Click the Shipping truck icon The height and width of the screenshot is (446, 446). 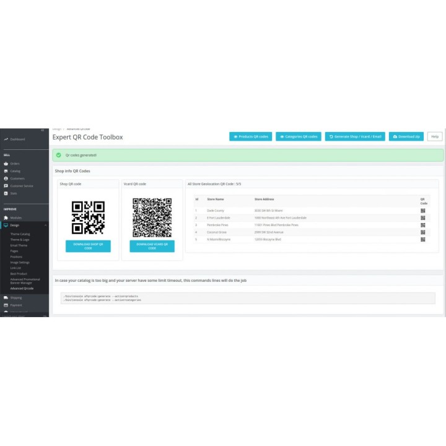click(x=6, y=298)
